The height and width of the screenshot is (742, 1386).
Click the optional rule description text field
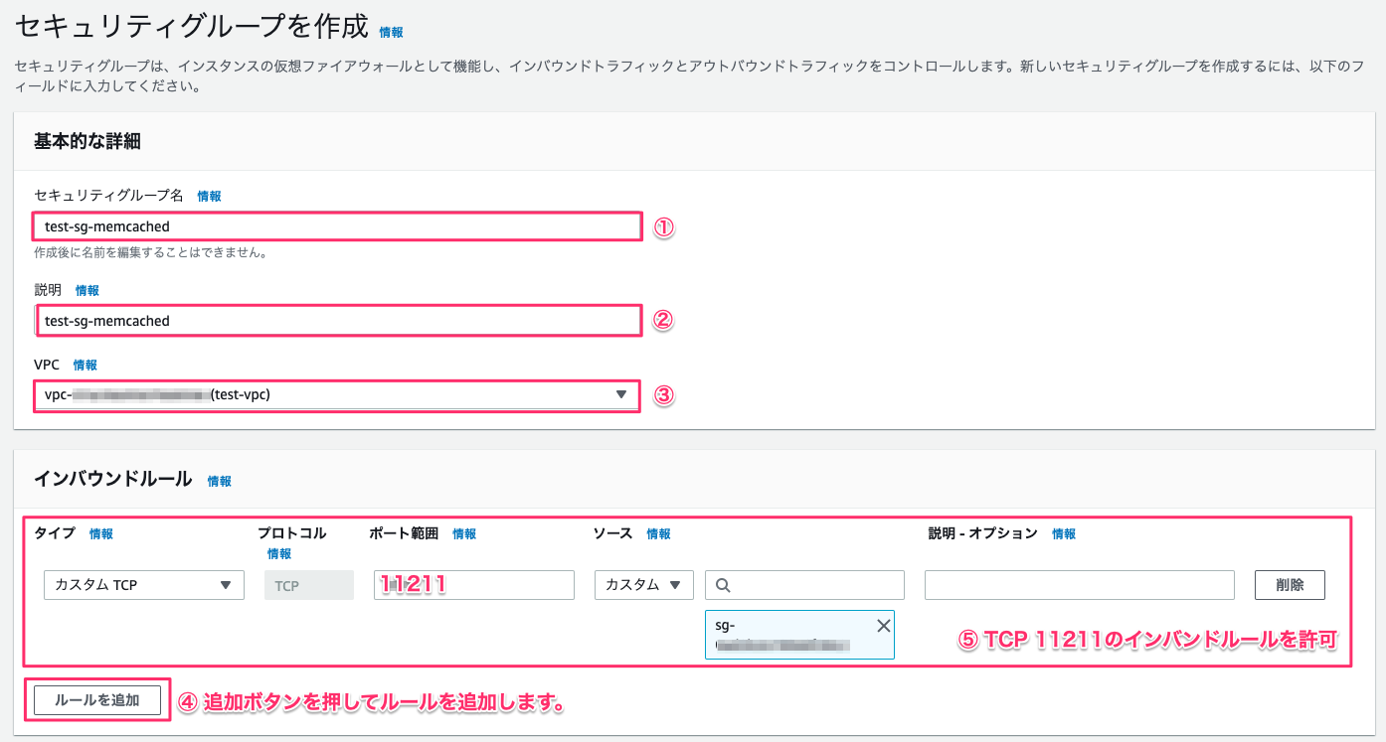(1079, 584)
